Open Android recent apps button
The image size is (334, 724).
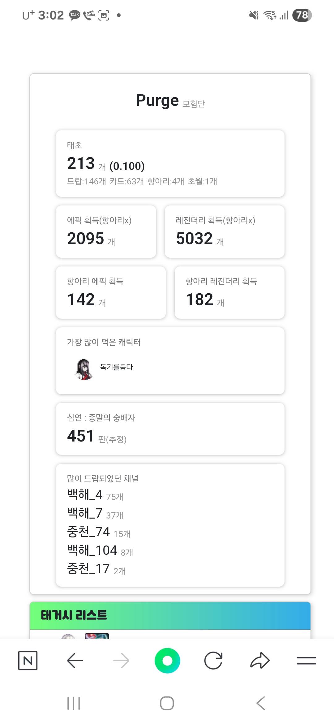pos(74,703)
